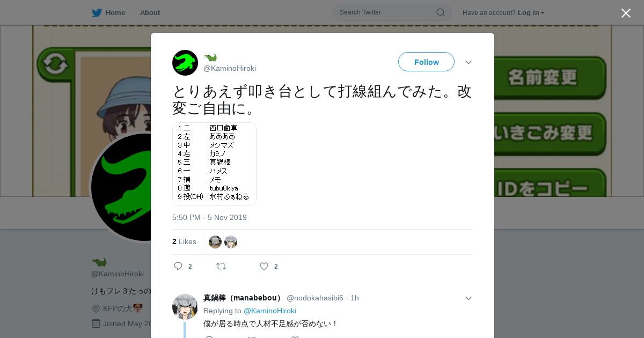Expand the tweet options chevron beside Follow
Screen dimensions: 644x338
(469, 62)
